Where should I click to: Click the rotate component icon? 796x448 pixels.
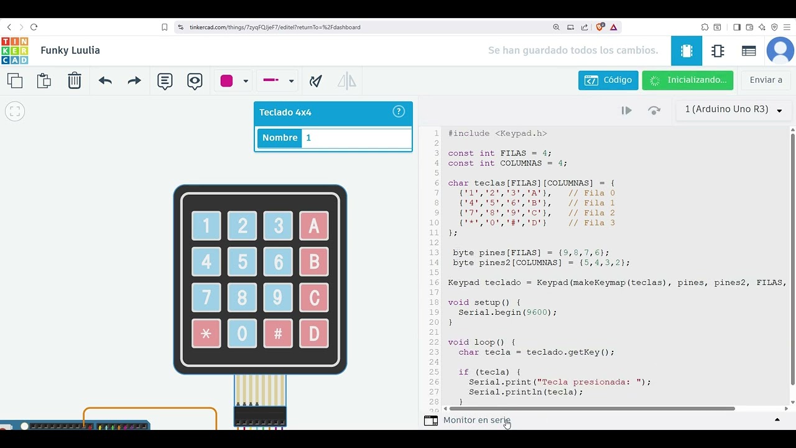pos(316,81)
